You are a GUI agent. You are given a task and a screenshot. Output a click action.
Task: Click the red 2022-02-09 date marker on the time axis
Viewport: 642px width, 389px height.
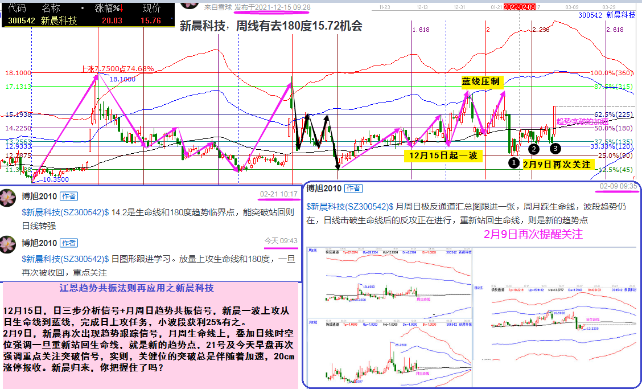point(518,7)
